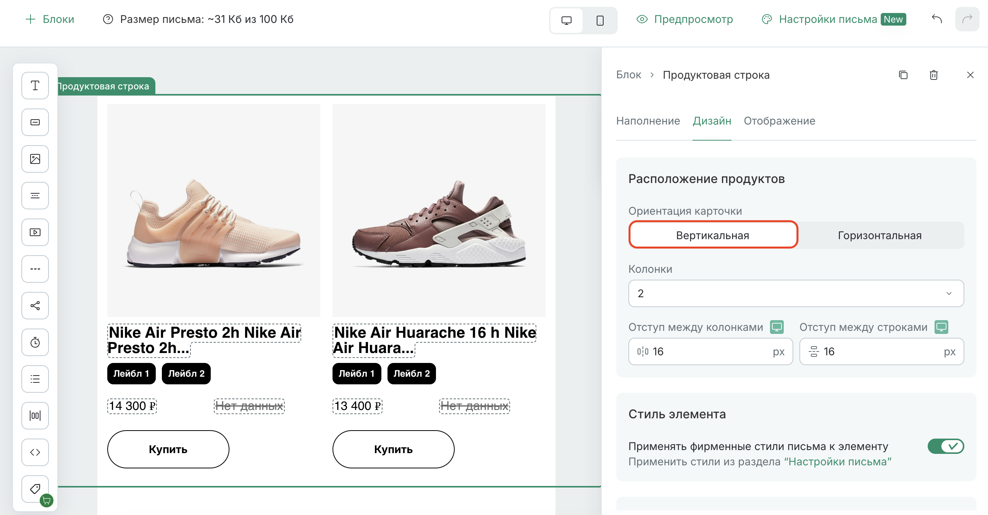Duplicate the Продуктовая строка block
Viewport: 988px width, 515px height.
(903, 75)
